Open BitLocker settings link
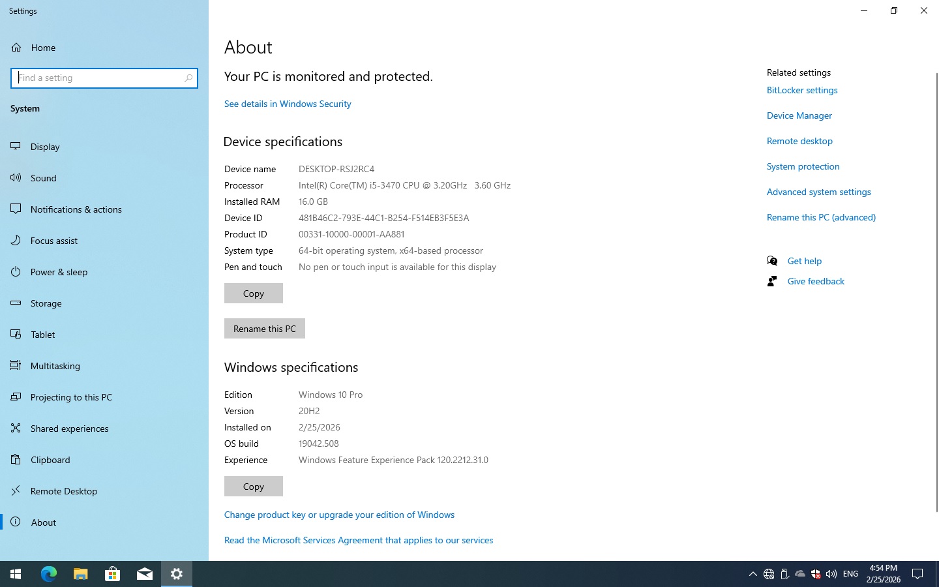 tap(802, 90)
